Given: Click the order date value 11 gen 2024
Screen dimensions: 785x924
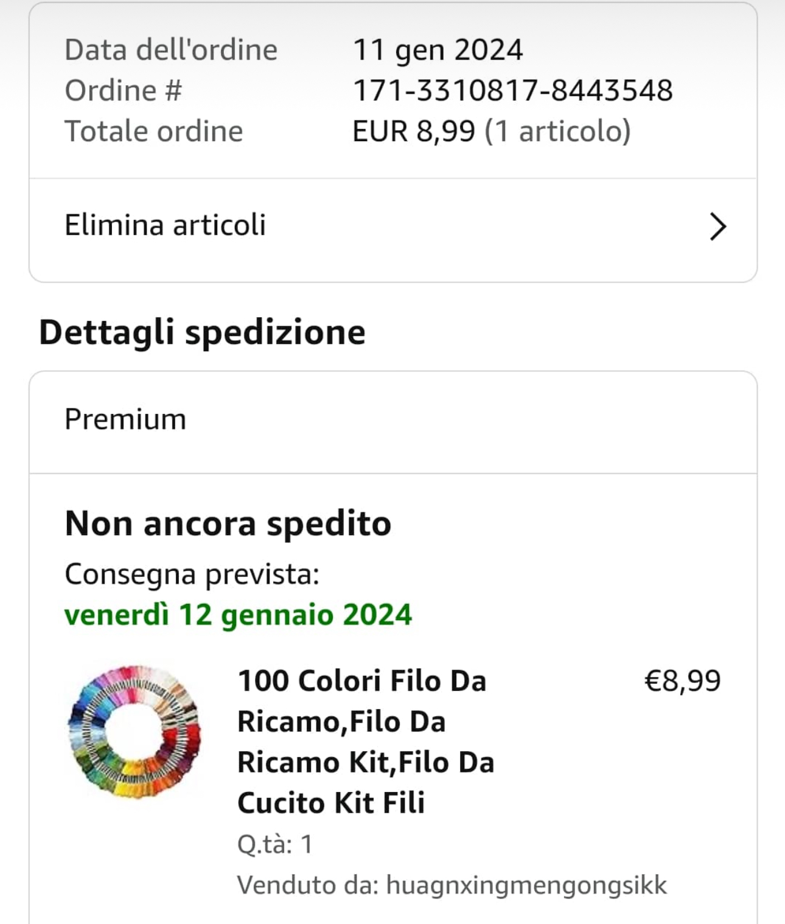Looking at the screenshot, I should [x=438, y=50].
